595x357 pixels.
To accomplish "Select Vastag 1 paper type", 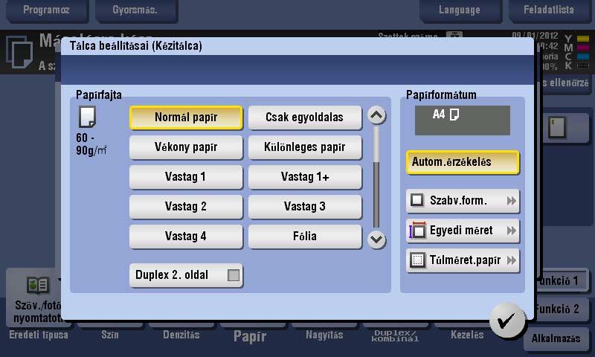I will [x=186, y=177].
